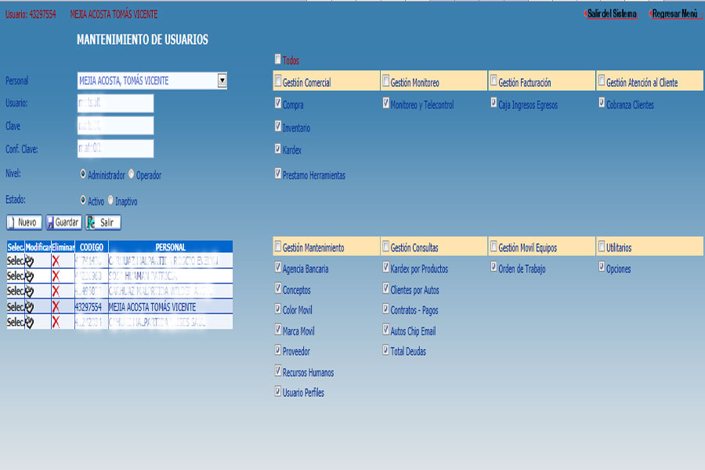
Task: Uncheck the Usuario Perfiles checkbox
Action: pyautogui.click(x=278, y=391)
